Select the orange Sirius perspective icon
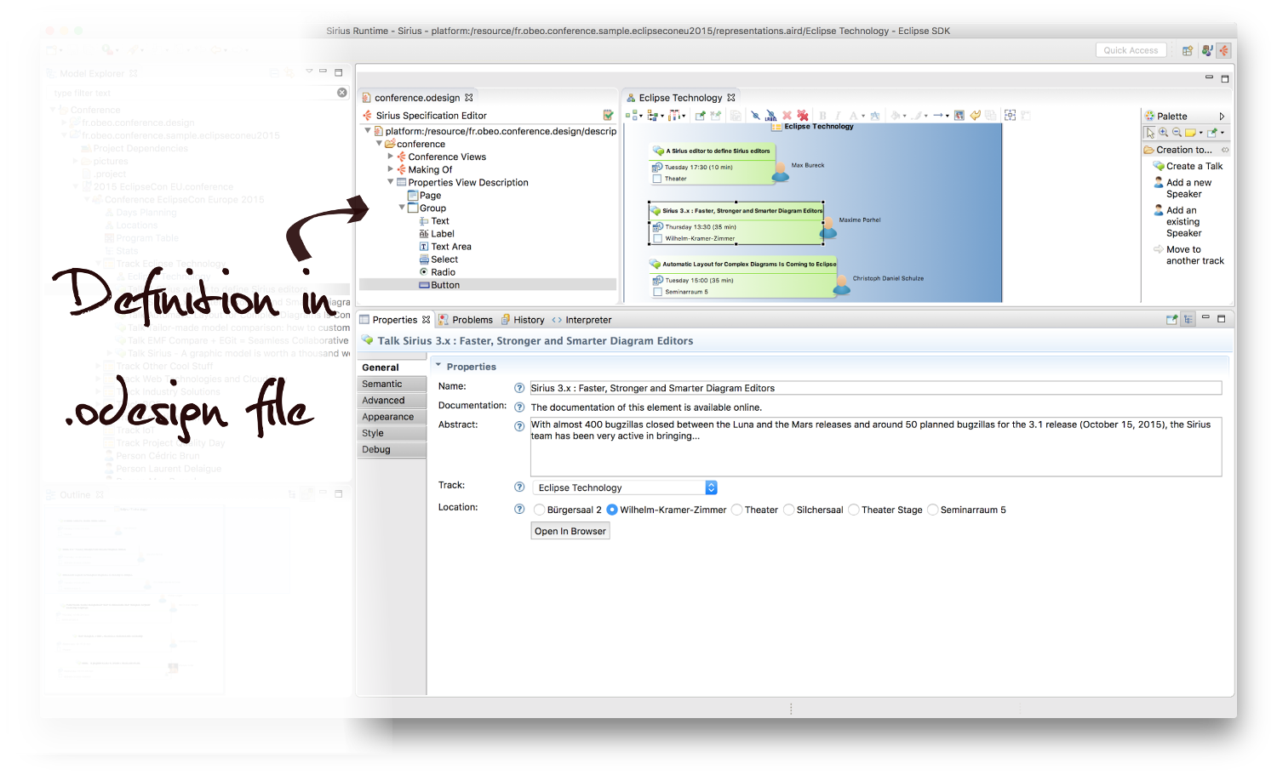The width and height of the screenshot is (1277, 775). 1224,51
